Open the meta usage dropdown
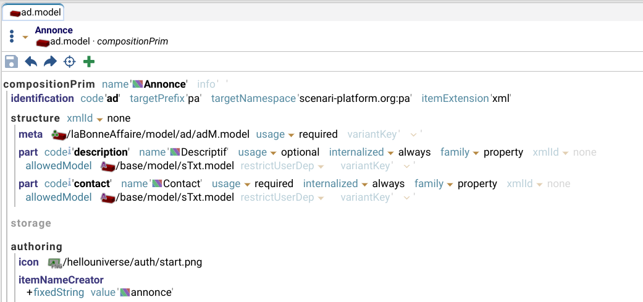The width and height of the screenshot is (643, 302). [x=290, y=135]
